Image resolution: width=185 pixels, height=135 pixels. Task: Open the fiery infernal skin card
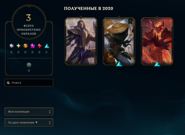tap(157, 41)
